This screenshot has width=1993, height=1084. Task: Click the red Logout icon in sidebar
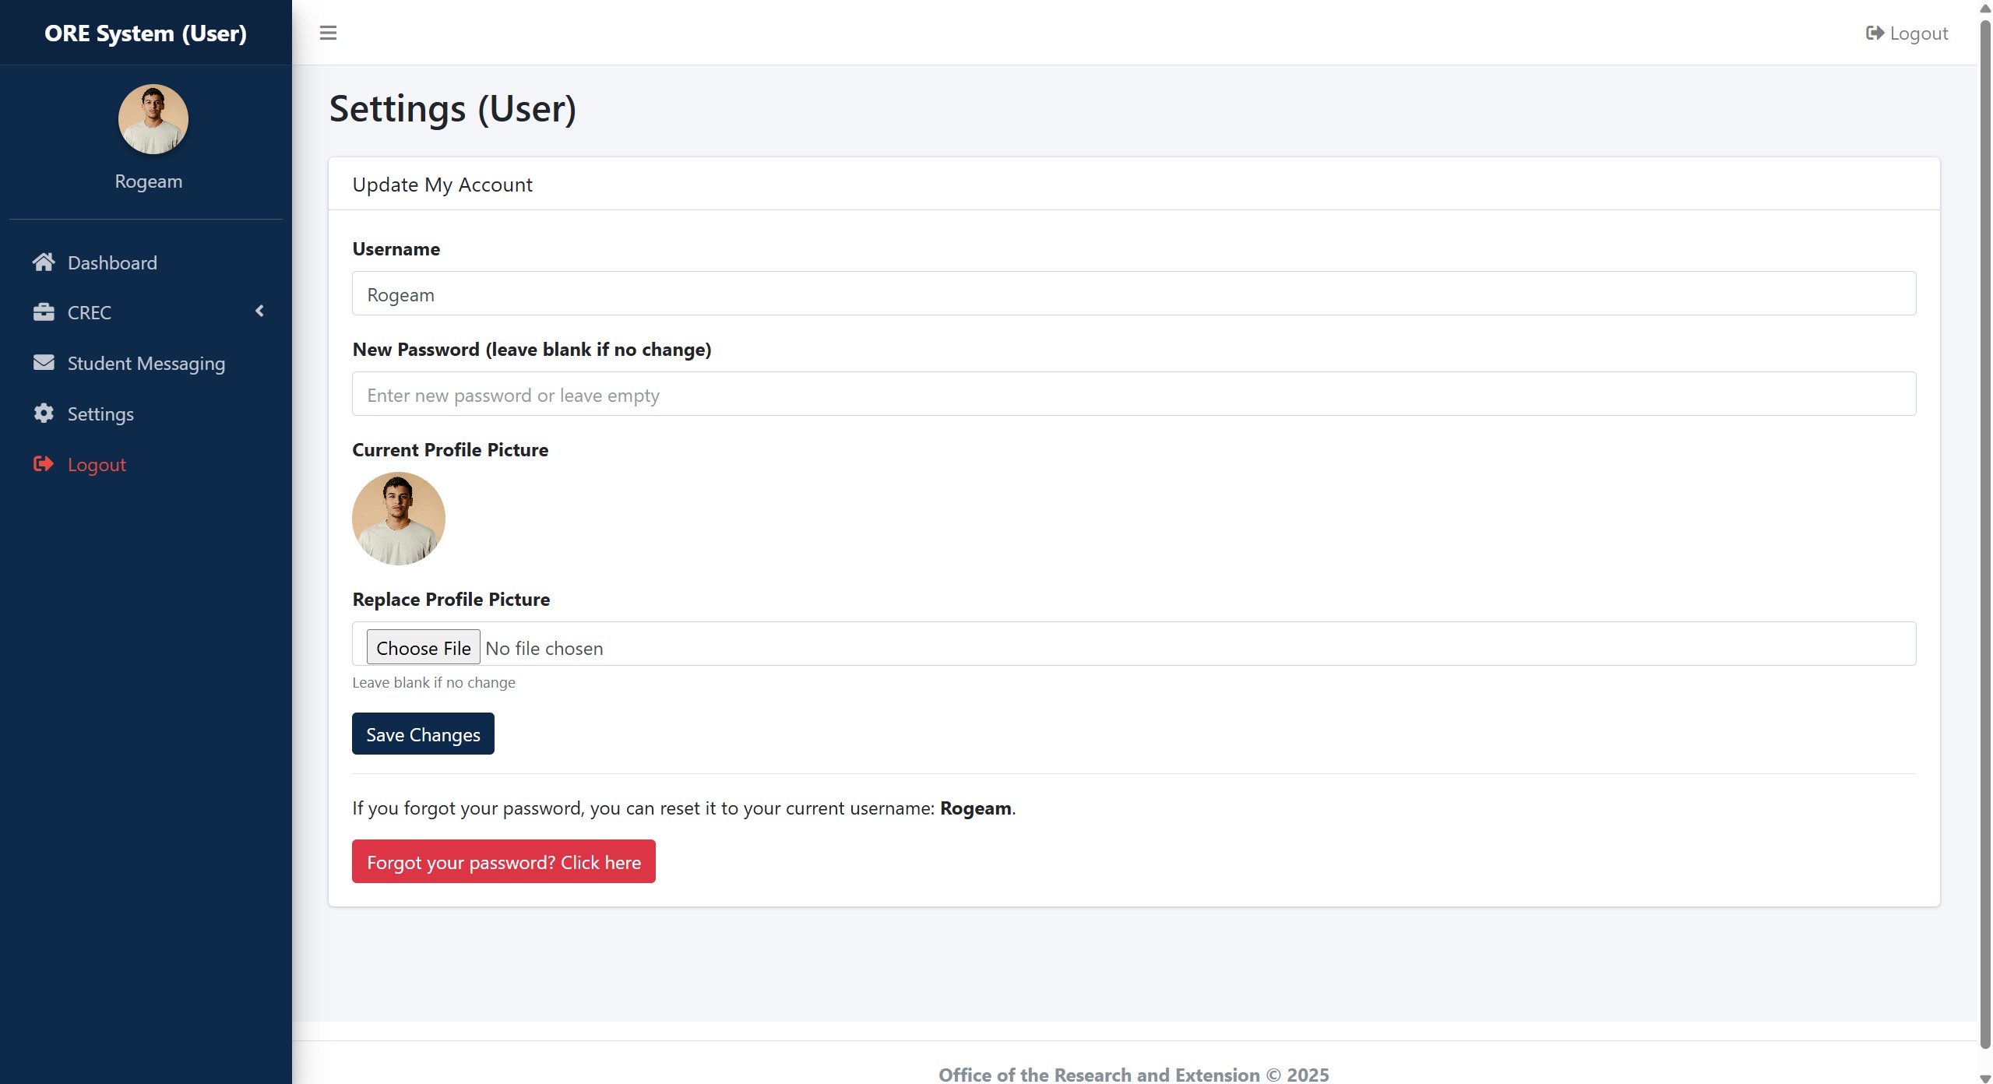[44, 464]
